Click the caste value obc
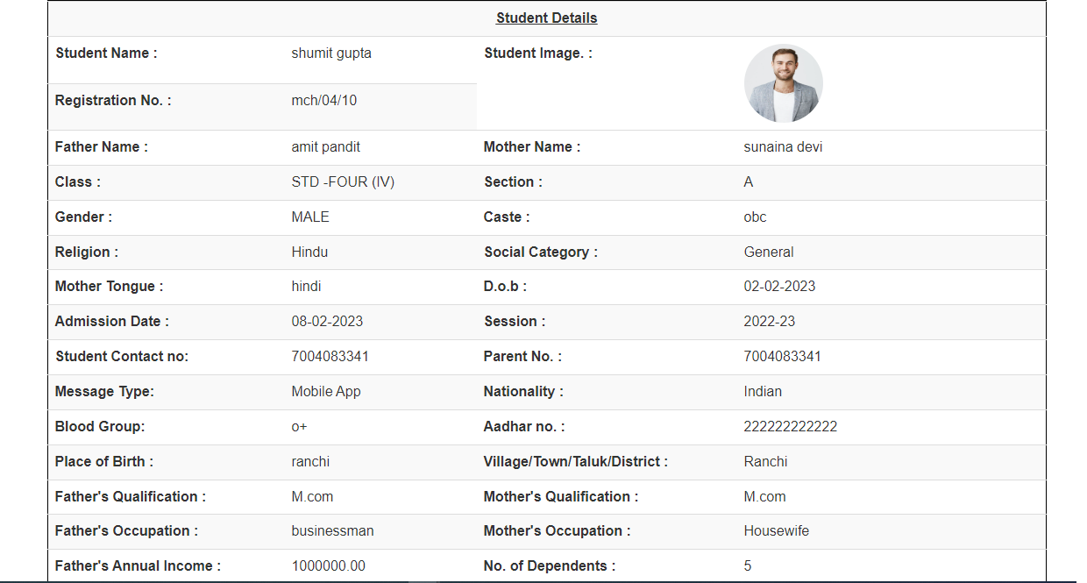 [755, 217]
